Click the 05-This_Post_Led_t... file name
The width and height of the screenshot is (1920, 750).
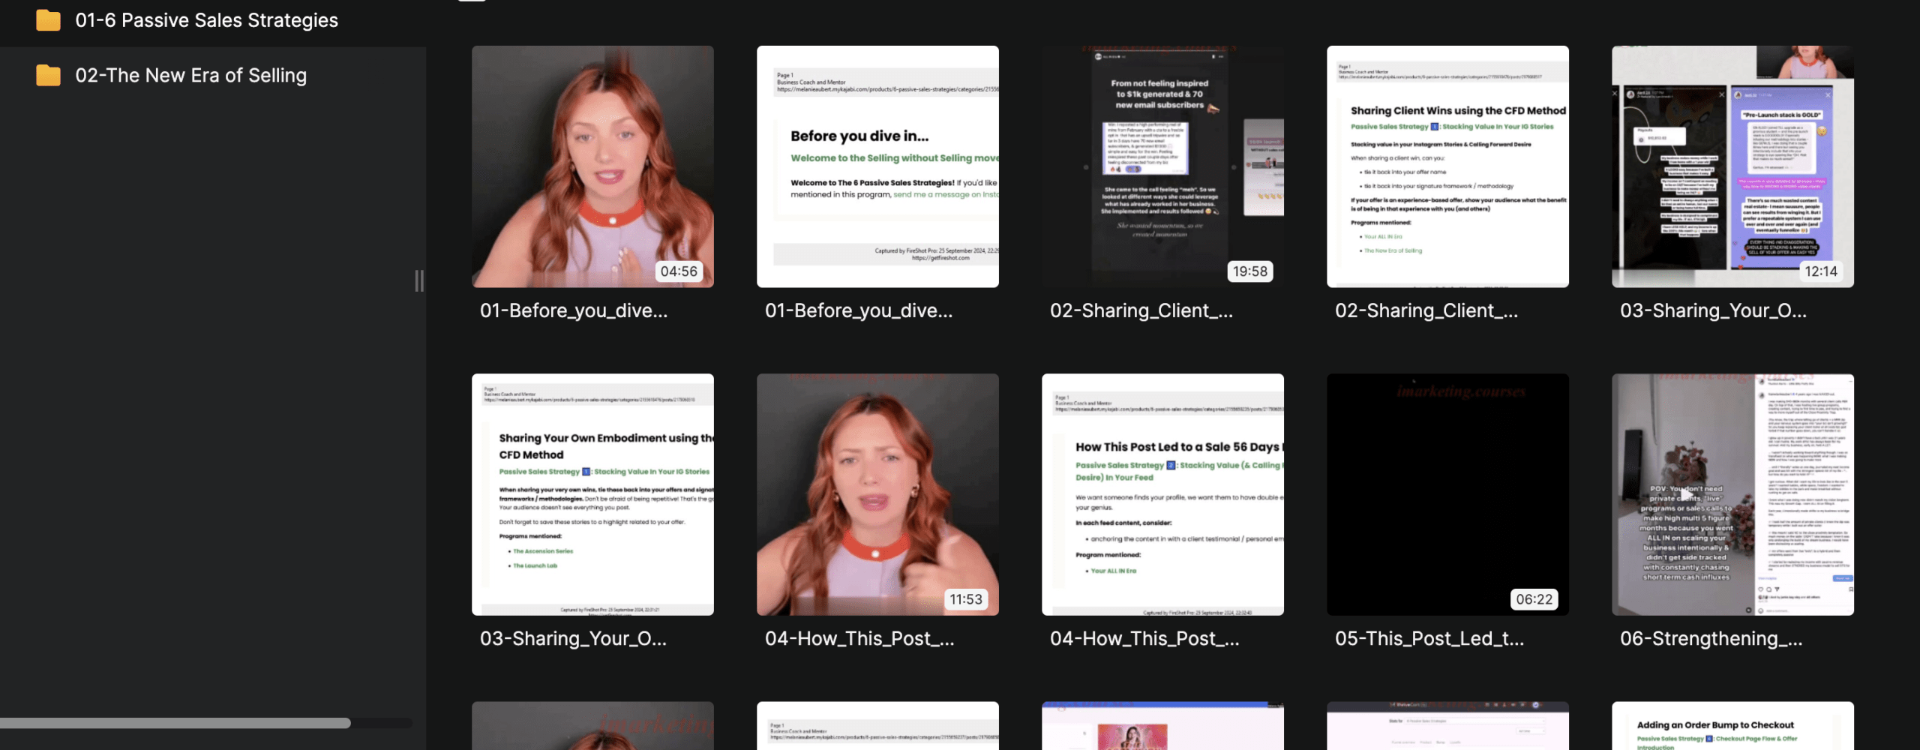click(1429, 638)
